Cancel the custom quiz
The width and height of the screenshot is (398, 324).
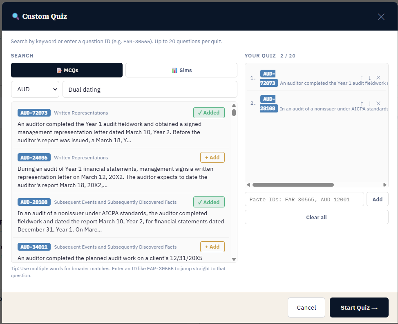tap(306, 308)
